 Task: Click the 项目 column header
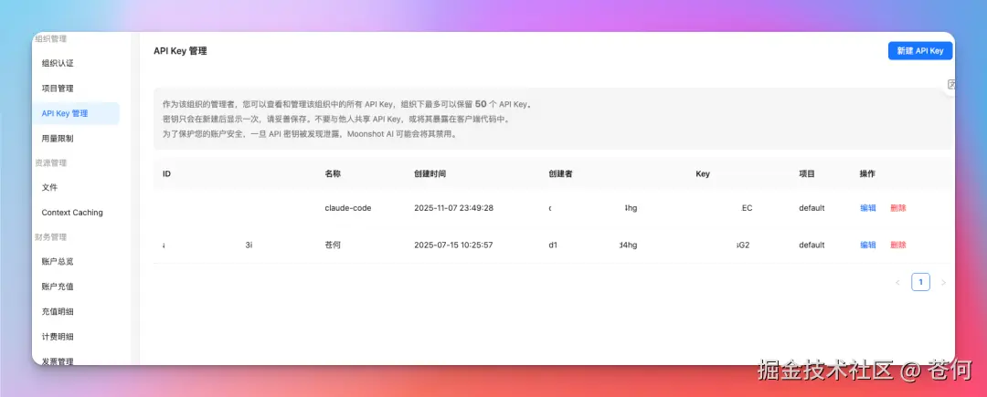[807, 174]
